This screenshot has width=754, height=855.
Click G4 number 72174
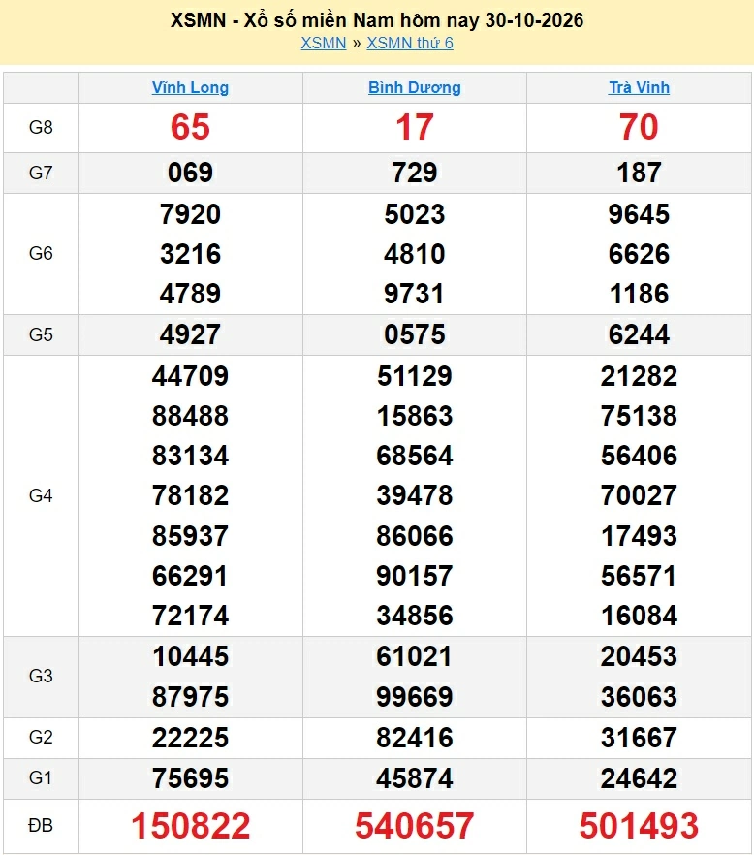190,616
